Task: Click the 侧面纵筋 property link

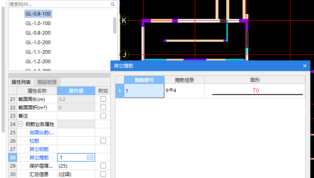Action: (x=42, y=133)
